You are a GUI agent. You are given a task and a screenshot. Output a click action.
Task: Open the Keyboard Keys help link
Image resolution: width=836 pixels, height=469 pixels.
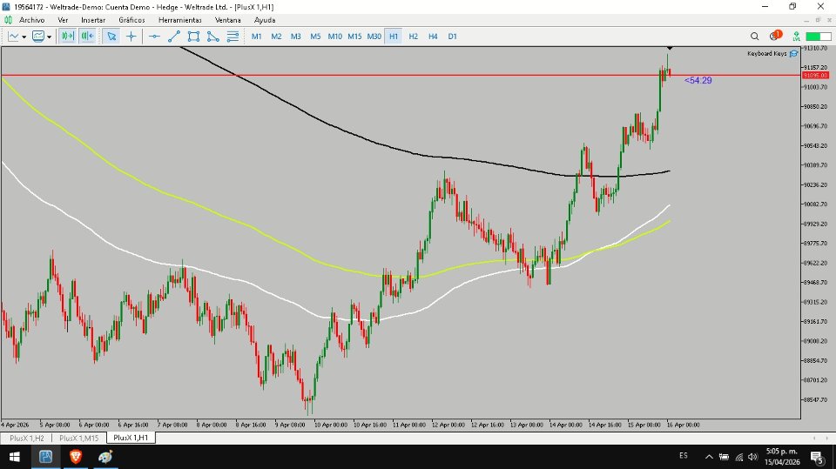click(766, 54)
